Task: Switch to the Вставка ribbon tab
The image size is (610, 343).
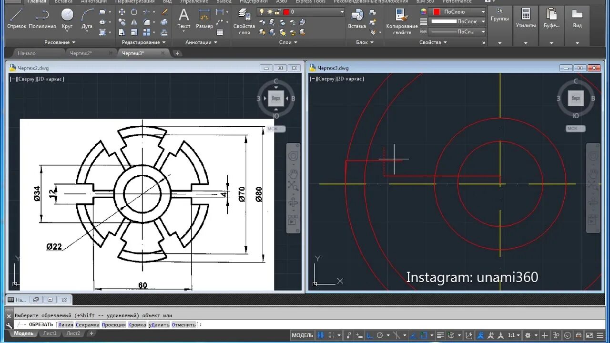Action: tap(63, 1)
